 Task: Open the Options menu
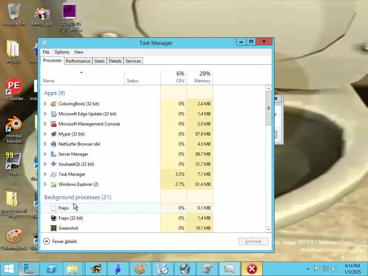62,52
